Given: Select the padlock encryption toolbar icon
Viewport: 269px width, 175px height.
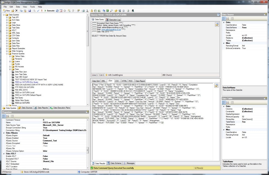Looking at the screenshot, I should click(92, 10).
